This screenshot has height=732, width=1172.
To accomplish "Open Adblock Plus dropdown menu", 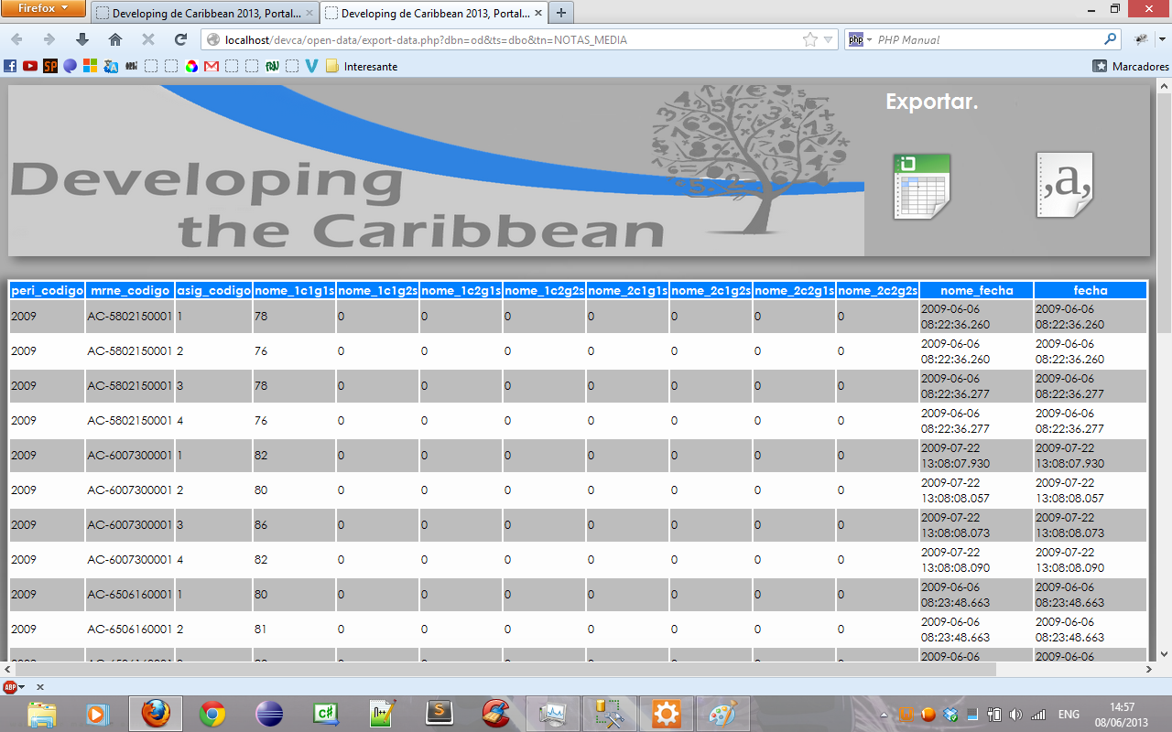I will click(22, 686).
